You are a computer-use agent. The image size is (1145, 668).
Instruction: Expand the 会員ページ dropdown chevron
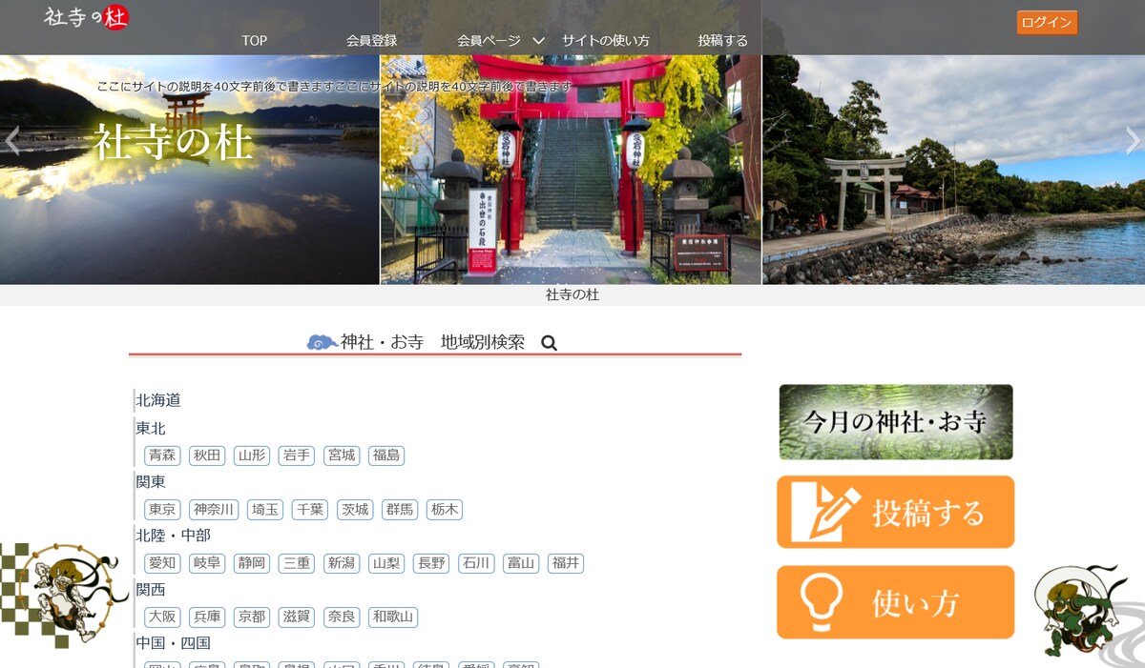(538, 41)
